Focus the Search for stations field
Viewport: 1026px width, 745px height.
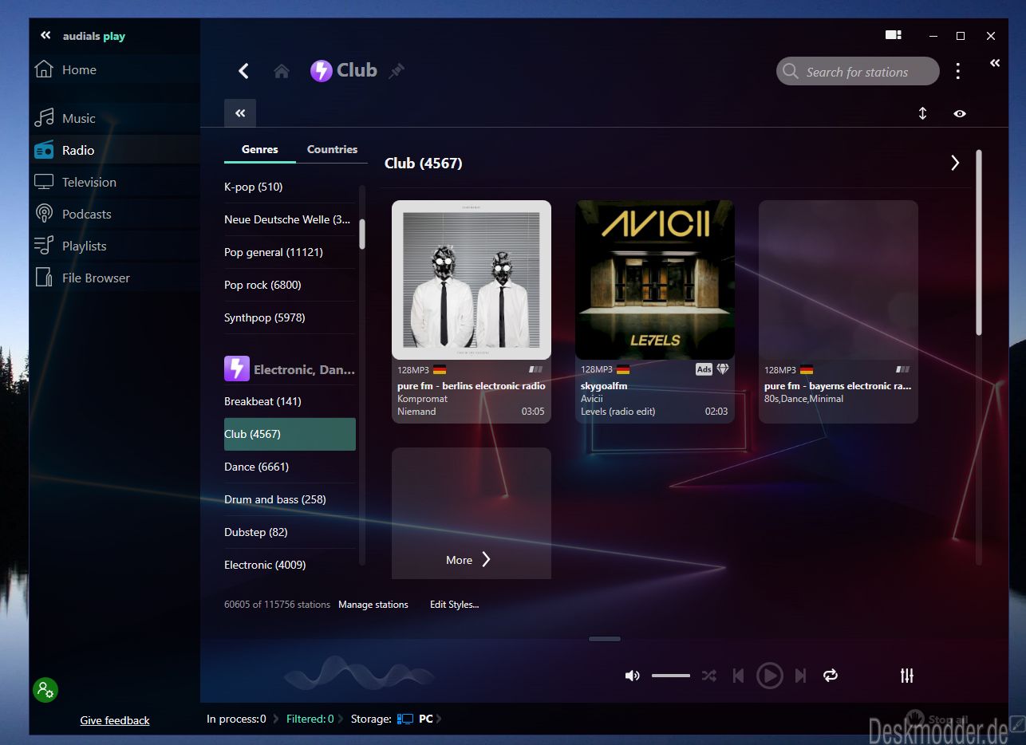click(858, 71)
